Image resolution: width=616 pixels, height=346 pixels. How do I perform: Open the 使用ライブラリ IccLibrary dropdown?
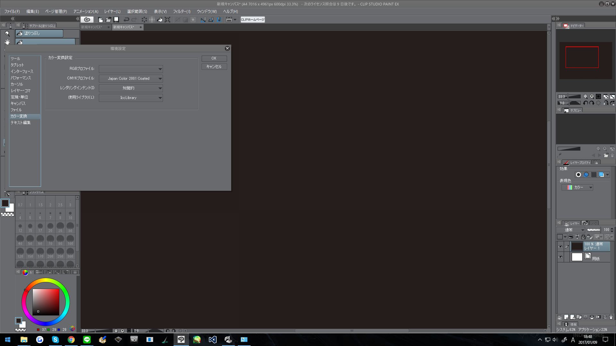point(131,98)
